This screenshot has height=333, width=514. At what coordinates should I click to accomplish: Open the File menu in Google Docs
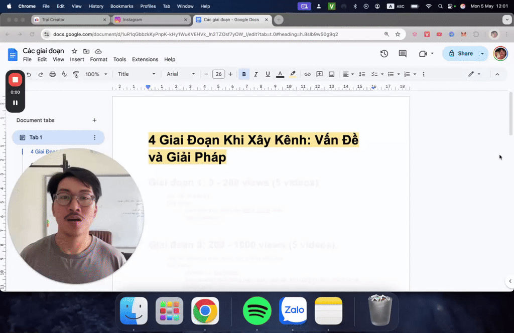27,59
